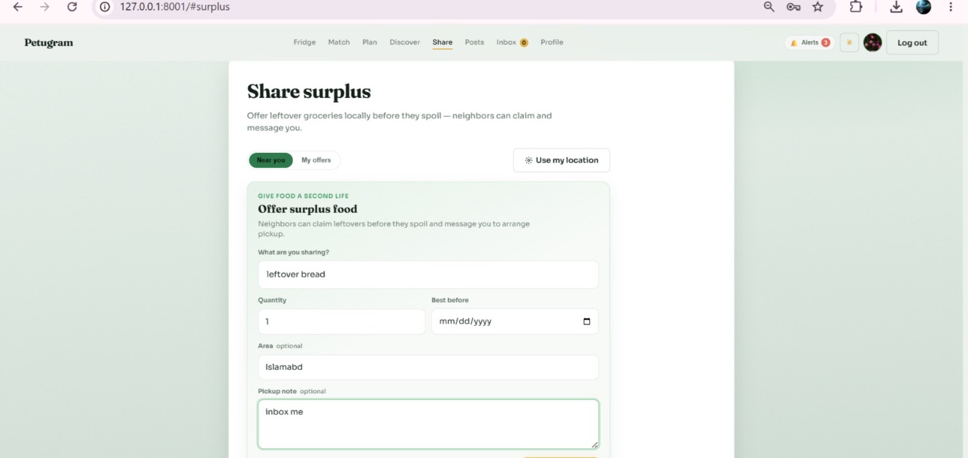
Task: Open the user avatar profile picture
Action: (872, 42)
